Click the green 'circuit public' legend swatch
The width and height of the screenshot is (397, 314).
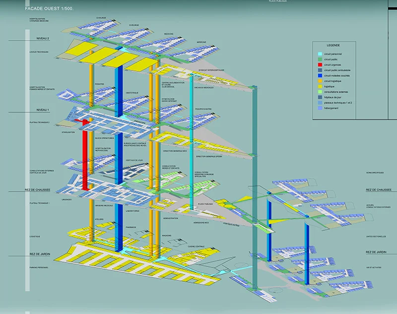(320, 59)
